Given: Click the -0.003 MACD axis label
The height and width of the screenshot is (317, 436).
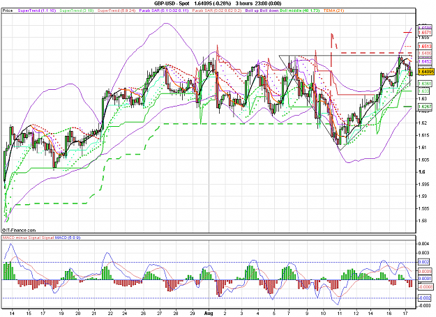Looking at the screenshot, I should click(x=424, y=306).
